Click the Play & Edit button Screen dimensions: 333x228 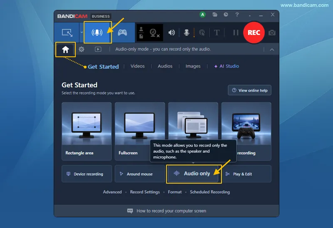(x=247, y=174)
